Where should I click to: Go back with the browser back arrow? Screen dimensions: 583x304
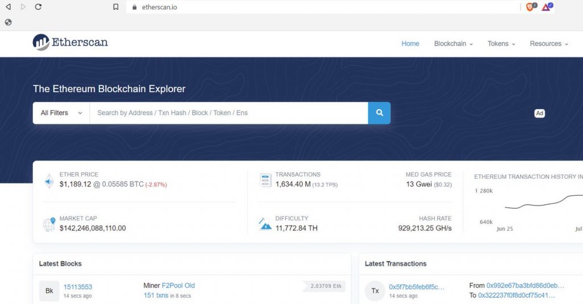[x=8, y=7]
